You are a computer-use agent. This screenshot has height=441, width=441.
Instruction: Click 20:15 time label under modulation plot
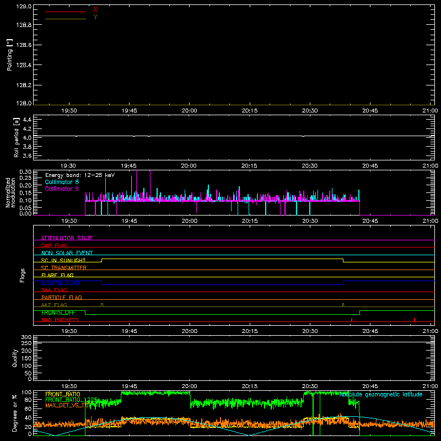tap(250, 221)
